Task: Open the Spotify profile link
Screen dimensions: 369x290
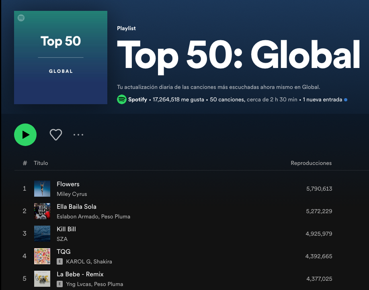Action: [138, 99]
